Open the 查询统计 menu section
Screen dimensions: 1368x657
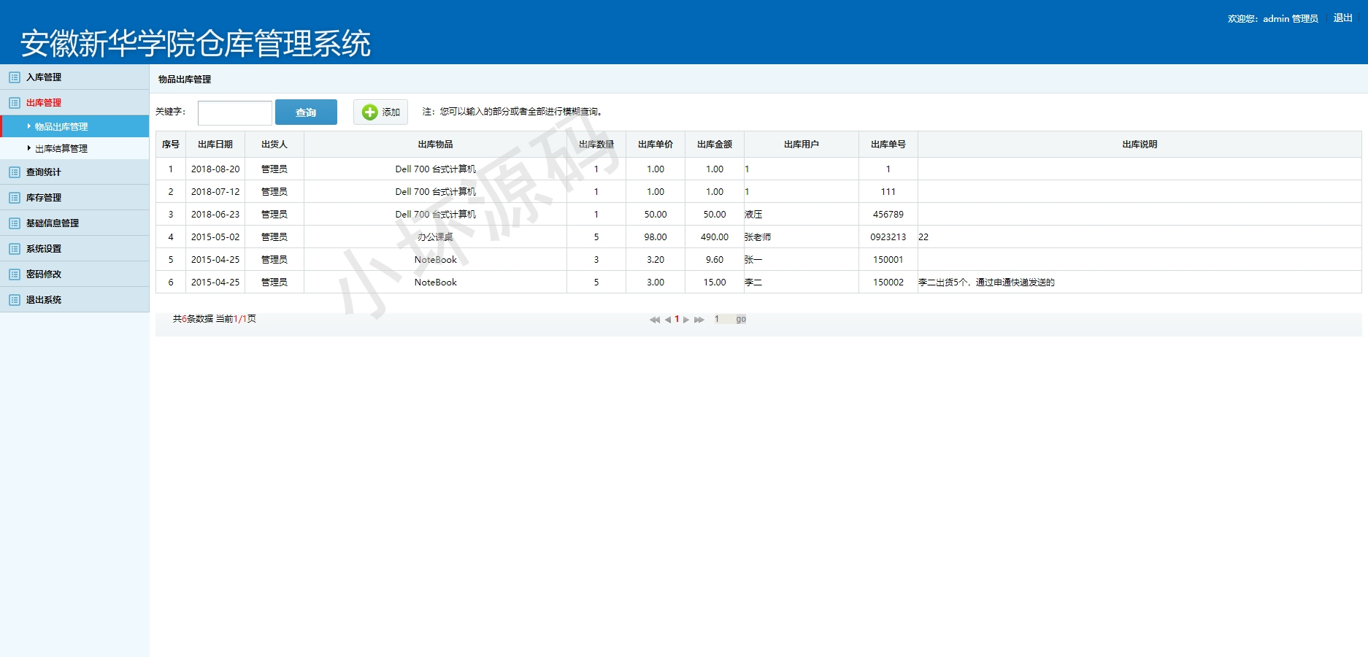point(74,172)
